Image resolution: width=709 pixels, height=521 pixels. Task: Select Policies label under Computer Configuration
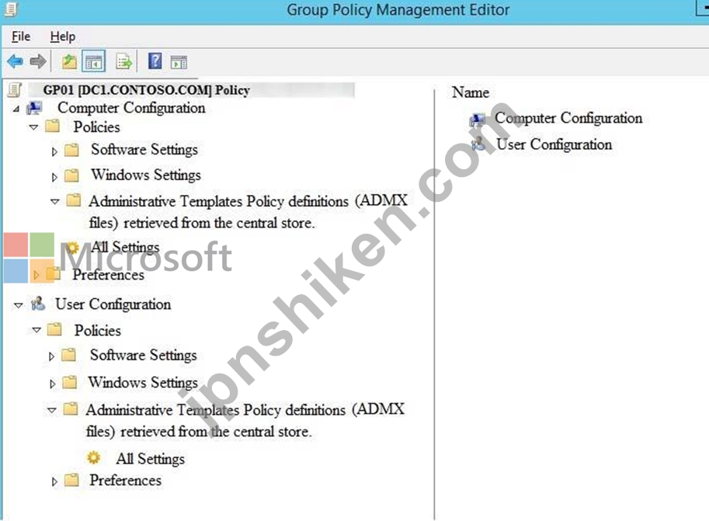[x=97, y=127]
